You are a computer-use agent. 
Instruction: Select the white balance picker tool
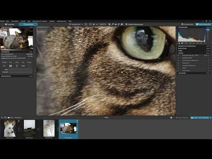113,24
